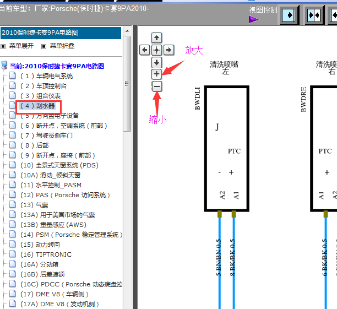337x309 pixels.
Task: Open (13A) 用于美国市场的气囊 item
Action: pos(58,215)
